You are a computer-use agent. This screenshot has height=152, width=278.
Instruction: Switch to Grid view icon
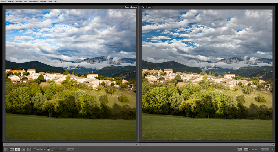(x=6, y=149)
